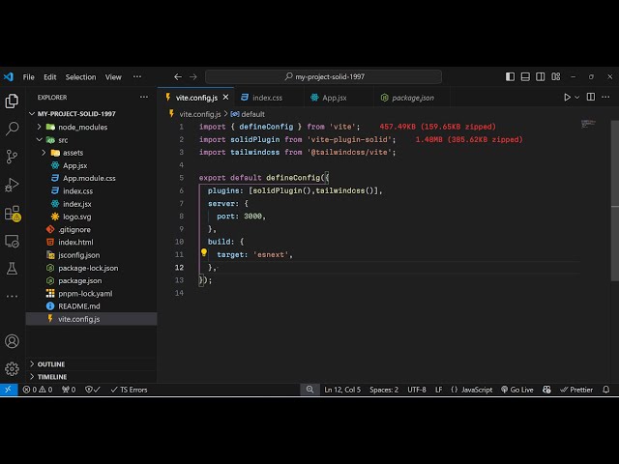This screenshot has height=464, width=619.
Task: Open the Manage gear settings icon
Action: [12, 368]
